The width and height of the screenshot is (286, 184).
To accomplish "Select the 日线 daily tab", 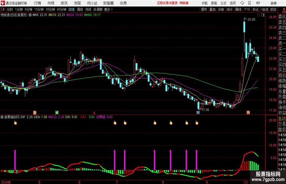I will 71,9.
